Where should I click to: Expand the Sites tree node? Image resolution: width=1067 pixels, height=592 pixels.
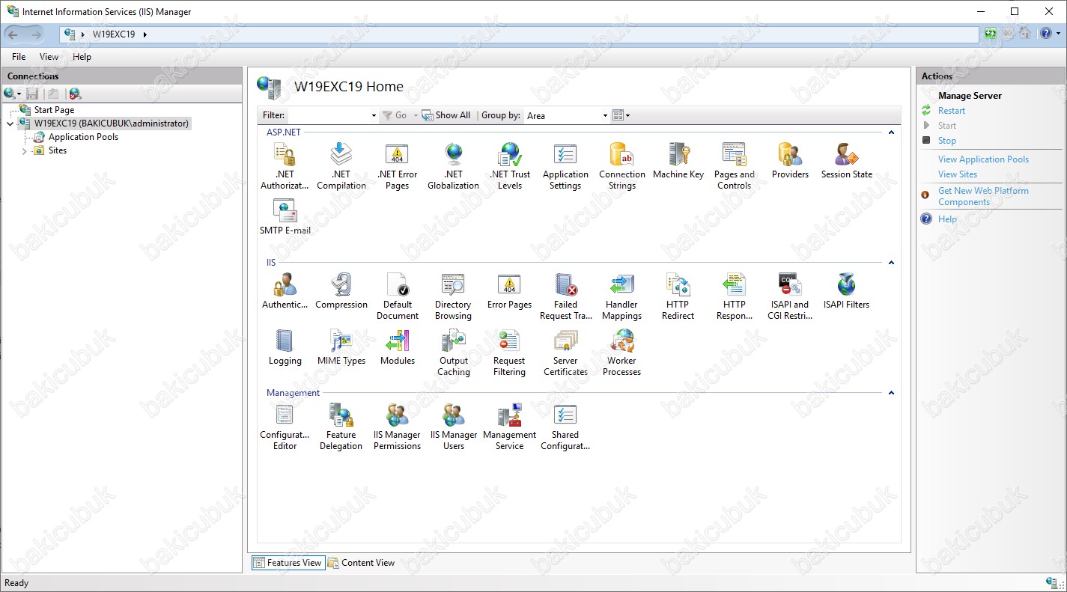(x=25, y=151)
